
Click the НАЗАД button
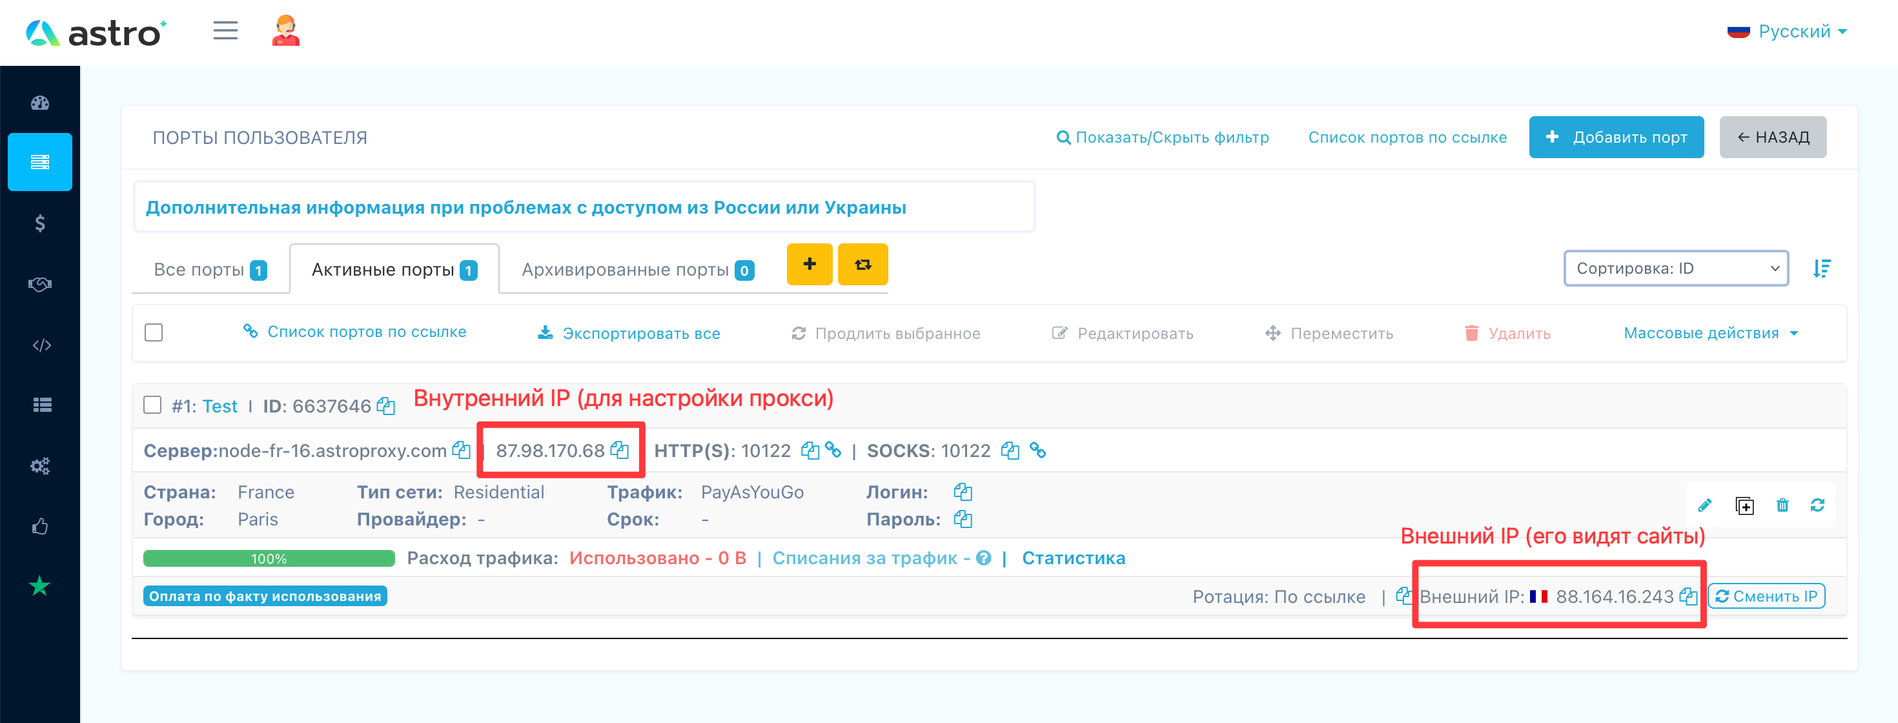click(1773, 137)
